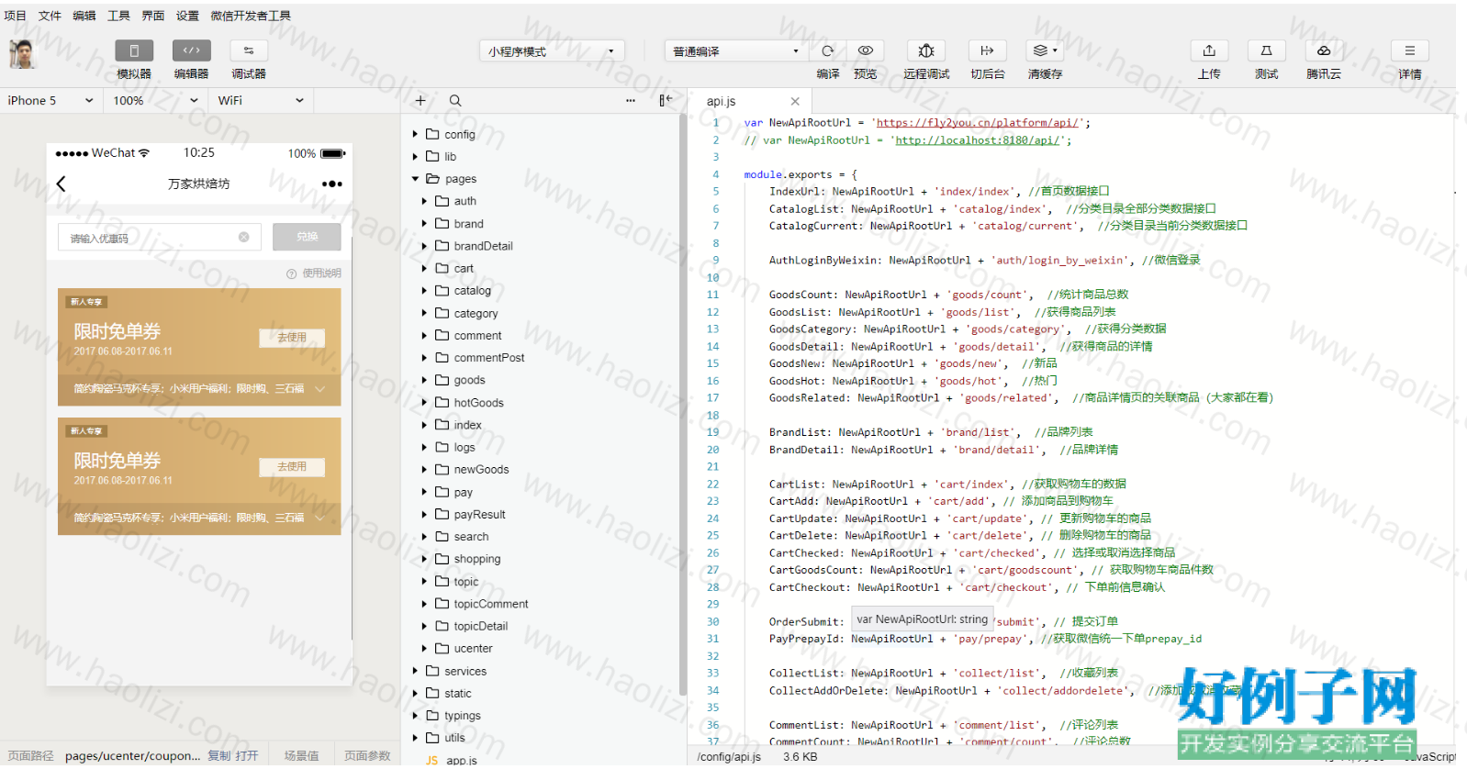Click the 兑换 (redeem) button
Image resolution: width=1467 pixels, height=769 pixels.
coord(307,237)
